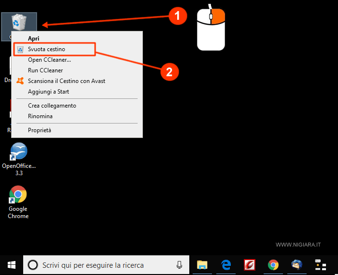Click the rightmost taskbar app icon
The image size is (338, 275).
(320, 265)
